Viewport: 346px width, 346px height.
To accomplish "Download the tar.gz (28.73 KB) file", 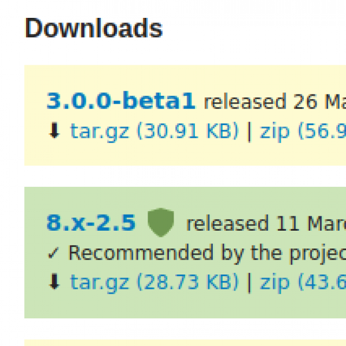I will point(154,282).
